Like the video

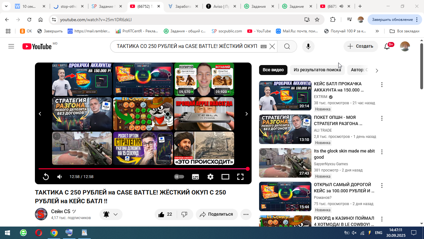166,214
